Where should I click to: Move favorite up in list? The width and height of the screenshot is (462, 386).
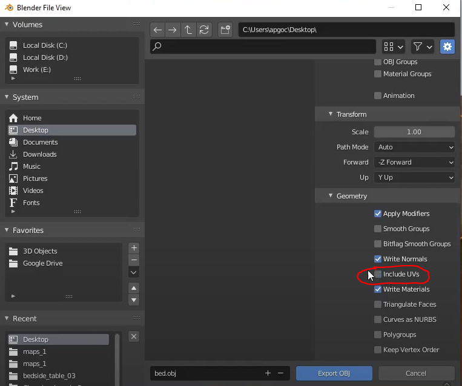coord(134,288)
